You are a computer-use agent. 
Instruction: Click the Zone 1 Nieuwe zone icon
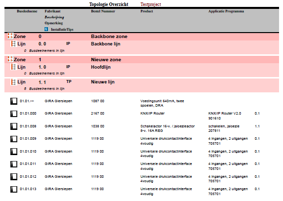[x=10, y=59]
